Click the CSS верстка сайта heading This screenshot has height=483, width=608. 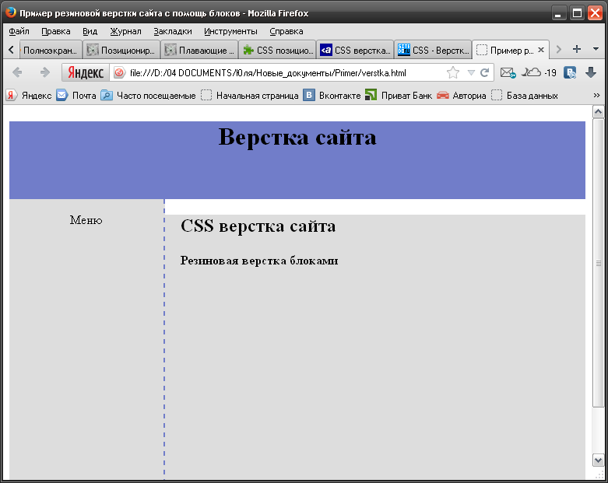(258, 226)
